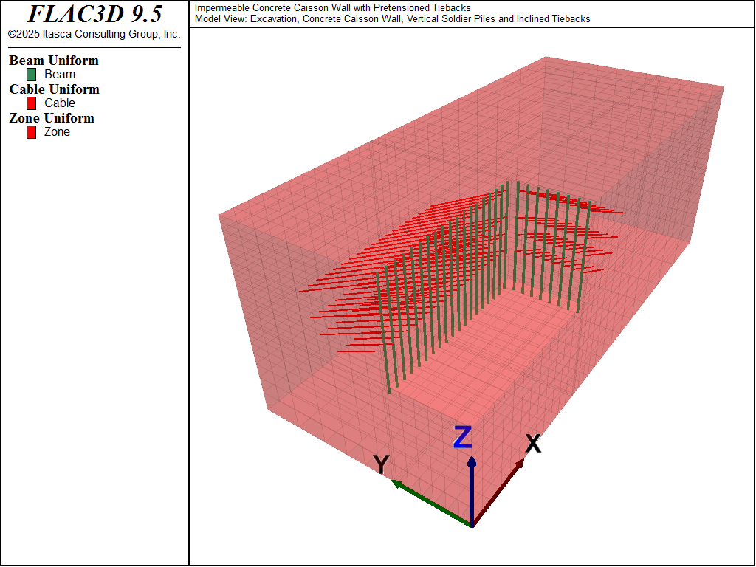Click the red Cable legend swatch
756x567 pixels.
tap(31, 103)
